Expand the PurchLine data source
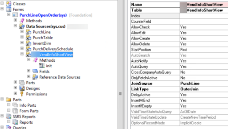 22,31
